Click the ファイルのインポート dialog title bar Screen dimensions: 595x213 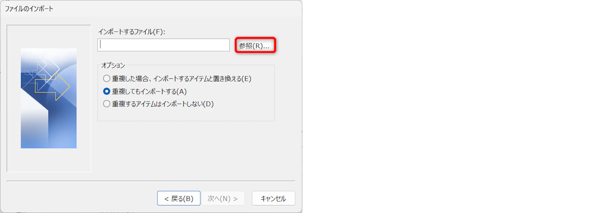[x=151, y=9]
